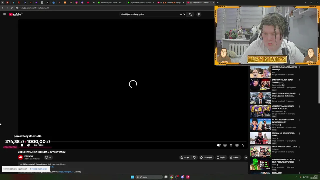This screenshot has width=320, height=180.
Task: Select ZDENERWUJESZ ROBURA browser tab
Action: [200, 2]
